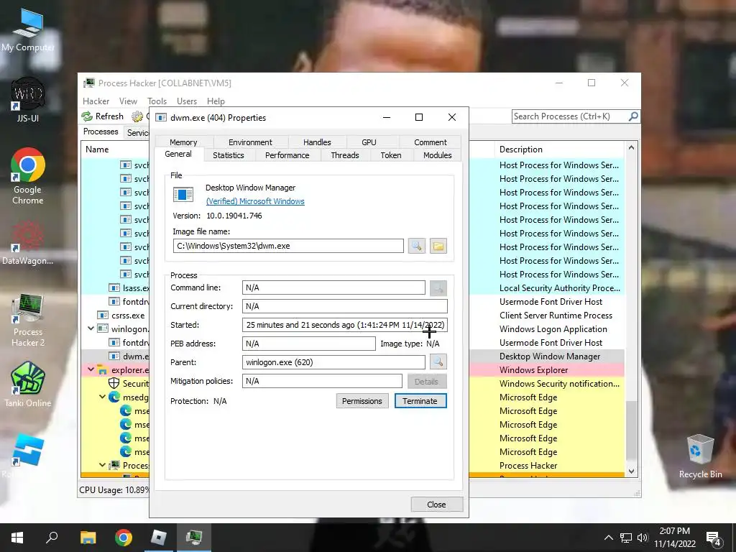
Task: Click the volume speaker tray icon
Action: (643, 538)
